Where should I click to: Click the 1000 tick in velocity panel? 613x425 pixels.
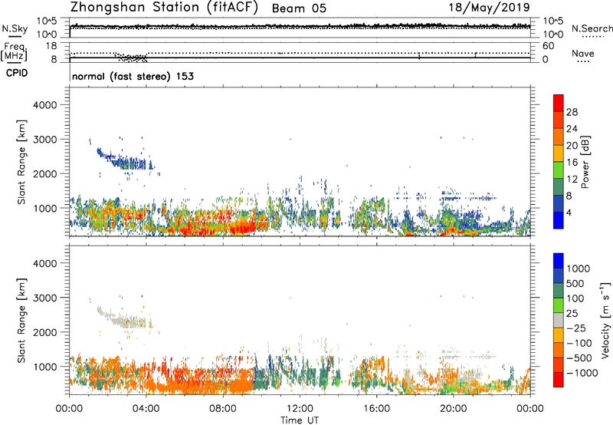point(45,366)
